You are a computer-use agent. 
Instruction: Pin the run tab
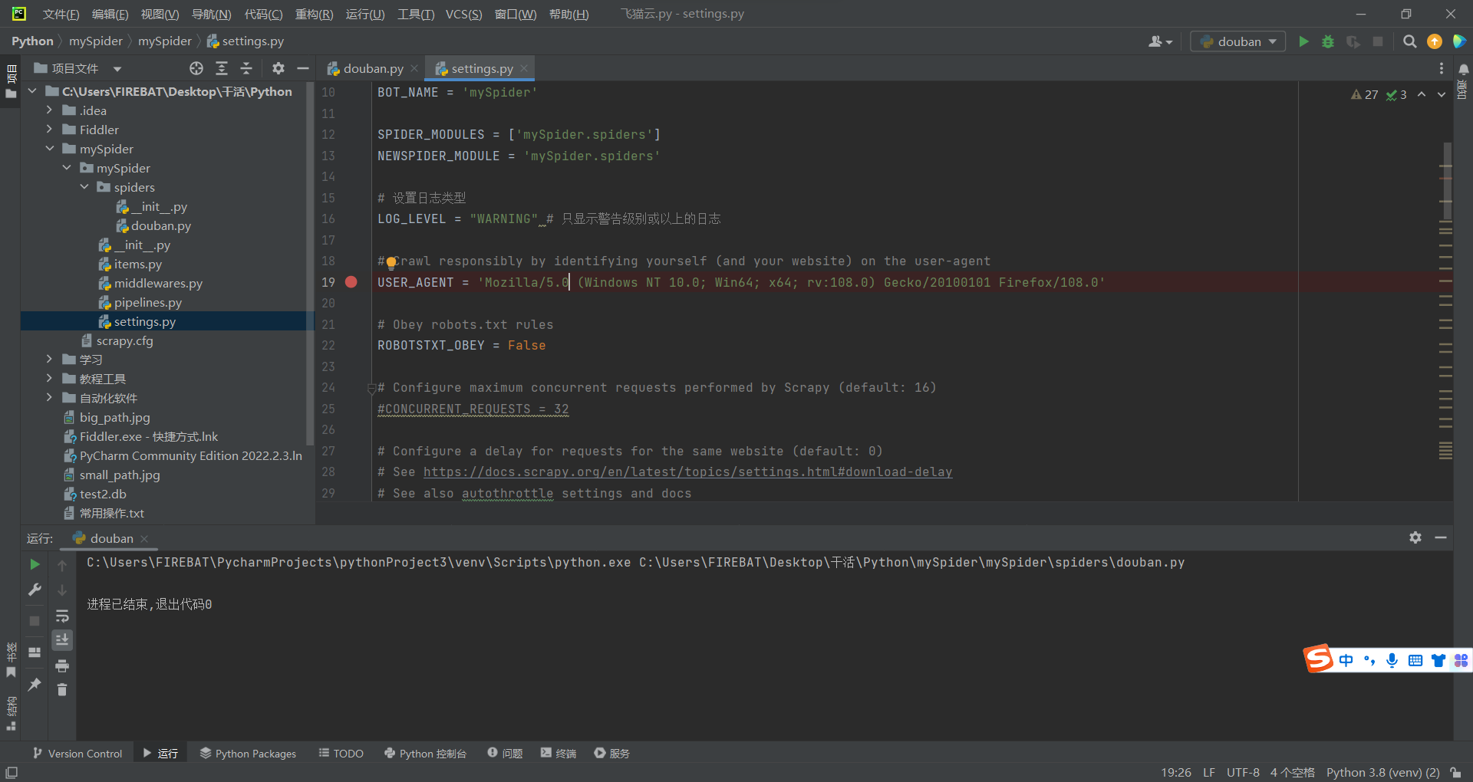35,685
